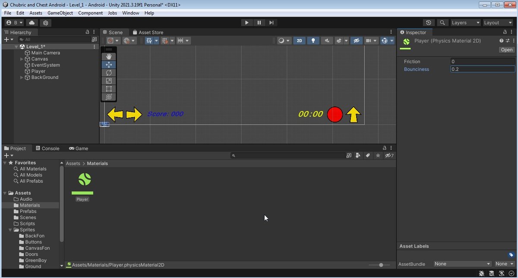
Task: Select the Hand (View) tool in Scene
Action: coord(109,56)
